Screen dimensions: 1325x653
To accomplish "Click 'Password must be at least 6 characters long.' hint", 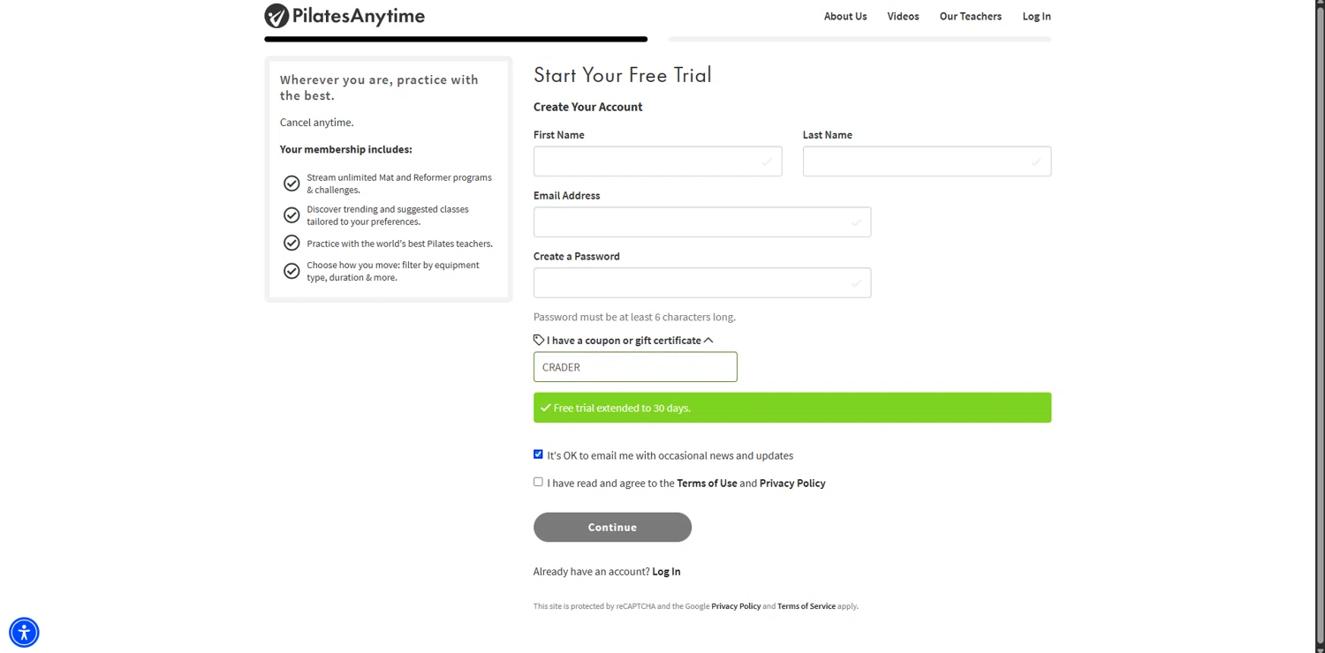I will [634, 317].
